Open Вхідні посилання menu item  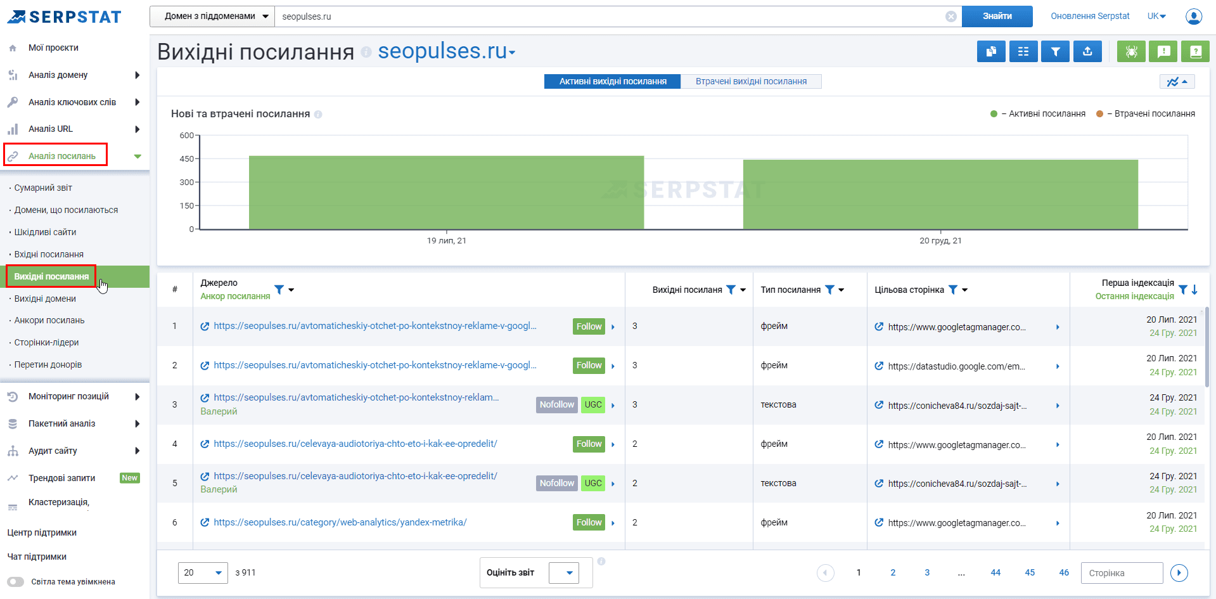[49, 255]
